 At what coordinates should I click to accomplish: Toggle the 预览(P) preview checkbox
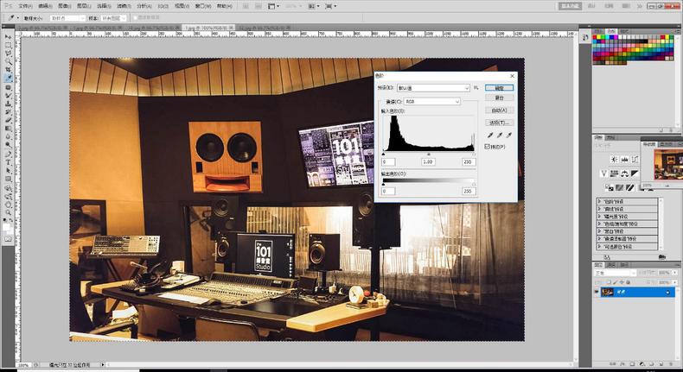[x=488, y=147]
